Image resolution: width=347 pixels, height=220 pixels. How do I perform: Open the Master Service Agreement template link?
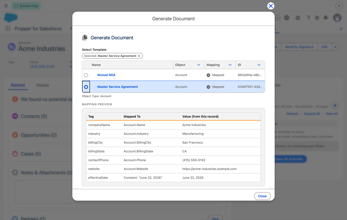coord(117,87)
